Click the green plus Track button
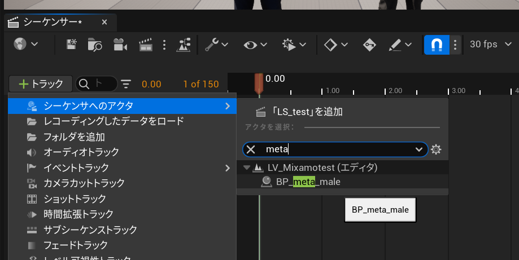The image size is (519, 260). pyautogui.click(x=41, y=84)
